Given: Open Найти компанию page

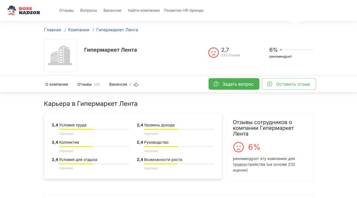Looking at the screenshot, I should [144, 10].
